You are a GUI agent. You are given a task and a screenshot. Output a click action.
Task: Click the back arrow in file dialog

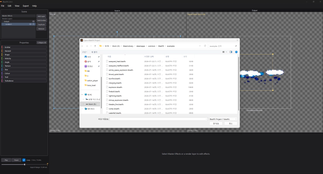82,46
